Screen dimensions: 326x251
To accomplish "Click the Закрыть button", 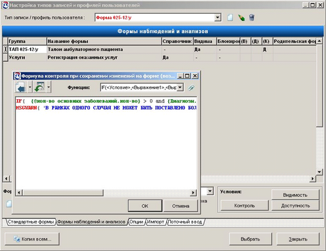I will point(298,239).
